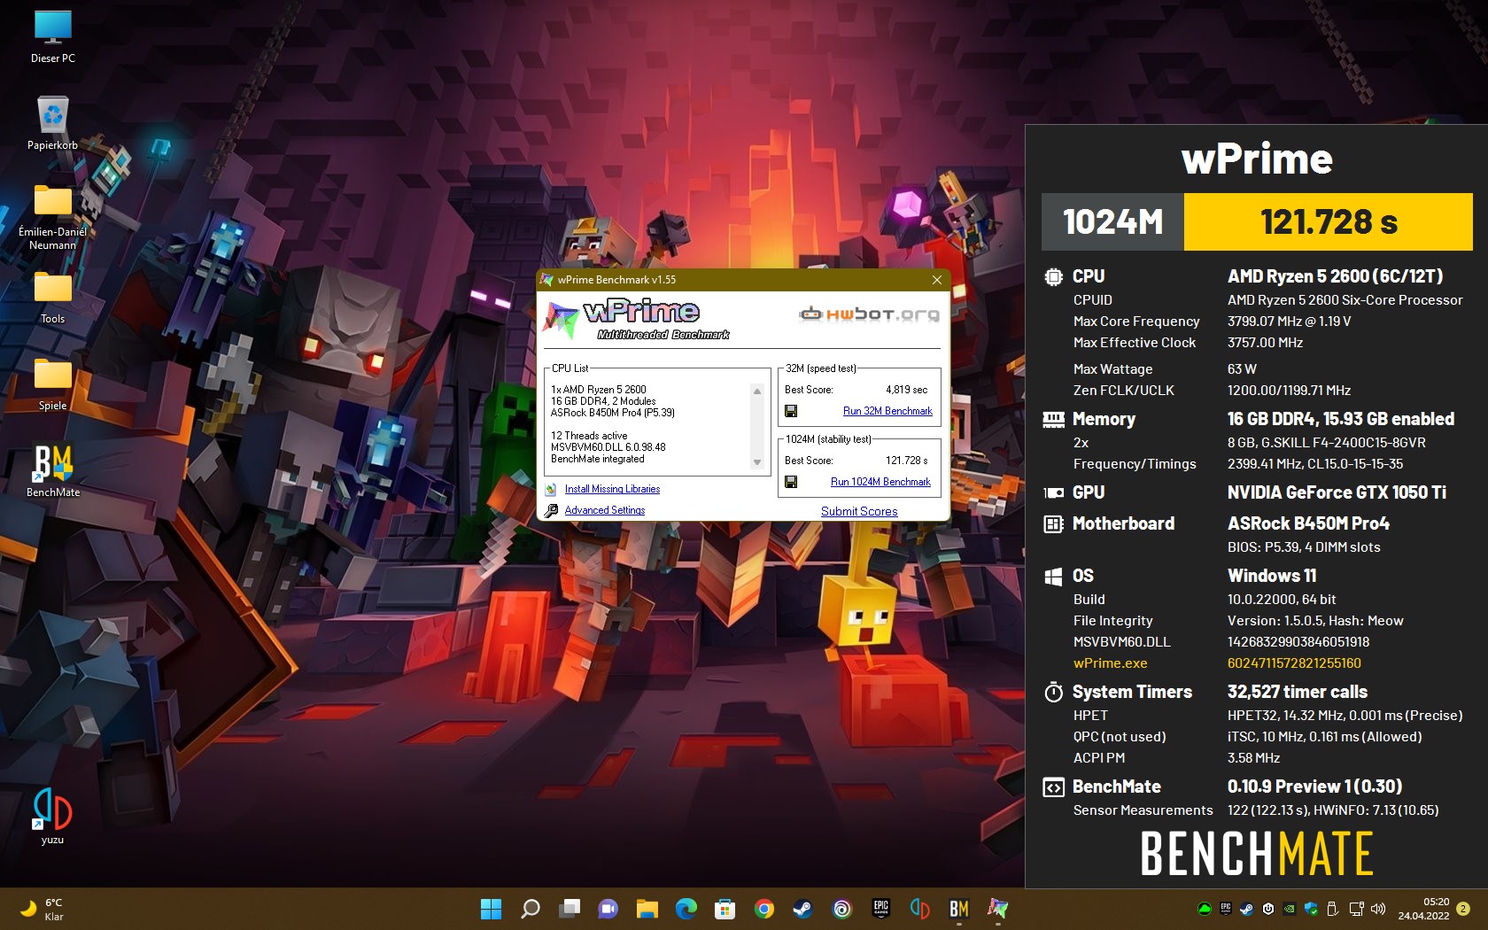
Task: Launch Teams Chat from the taskbar
Action: tap(608, 909)
